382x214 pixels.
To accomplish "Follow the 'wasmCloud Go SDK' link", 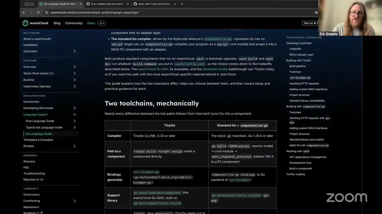I will (x=153, y=69).
